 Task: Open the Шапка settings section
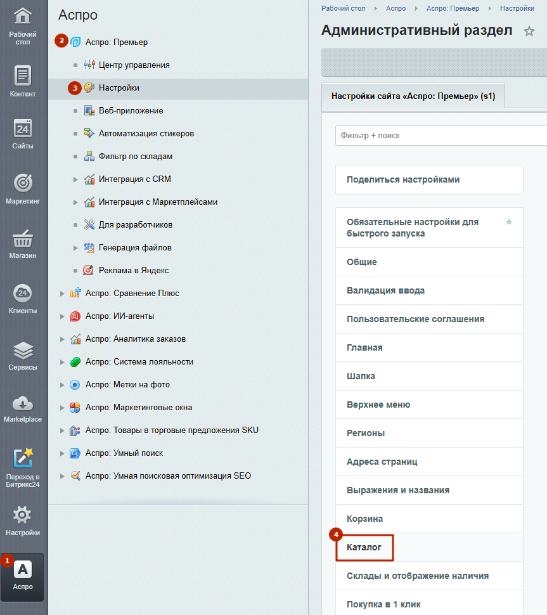pyautogui.click(x=429, y=376)
